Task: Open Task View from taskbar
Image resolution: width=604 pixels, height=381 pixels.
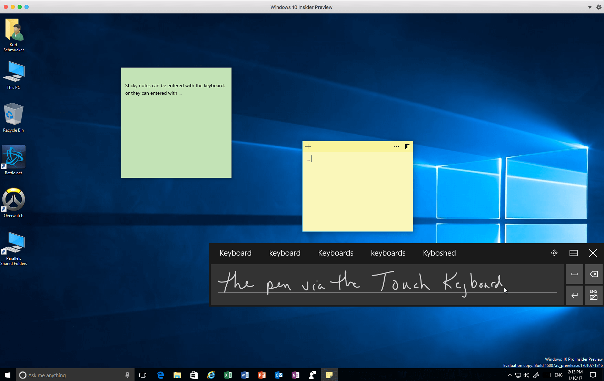Action: [143, 375]
